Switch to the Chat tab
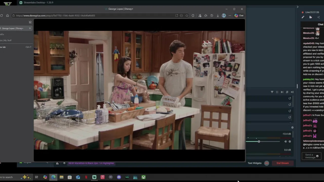This screenshot has width=324, height=182. click(x=320, y=25)
